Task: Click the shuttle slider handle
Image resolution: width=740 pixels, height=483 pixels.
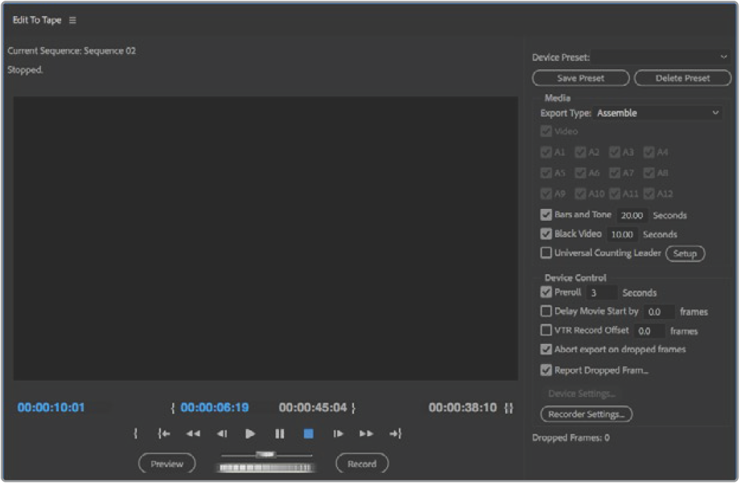Action: (266, 455)
